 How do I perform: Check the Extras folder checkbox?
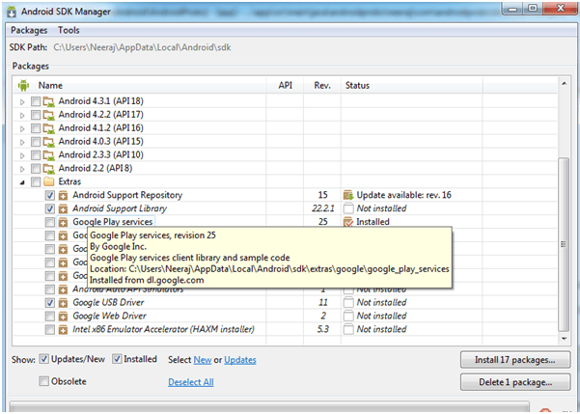pos(36,181)
